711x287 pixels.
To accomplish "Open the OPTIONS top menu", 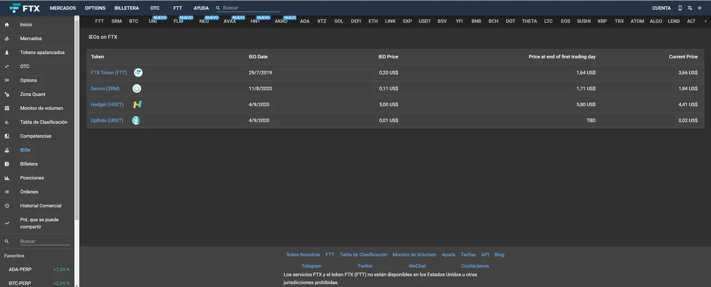I will click(95, 8).
